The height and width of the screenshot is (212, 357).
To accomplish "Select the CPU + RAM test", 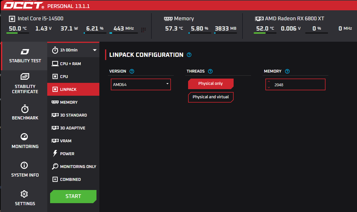I will 73,64.
